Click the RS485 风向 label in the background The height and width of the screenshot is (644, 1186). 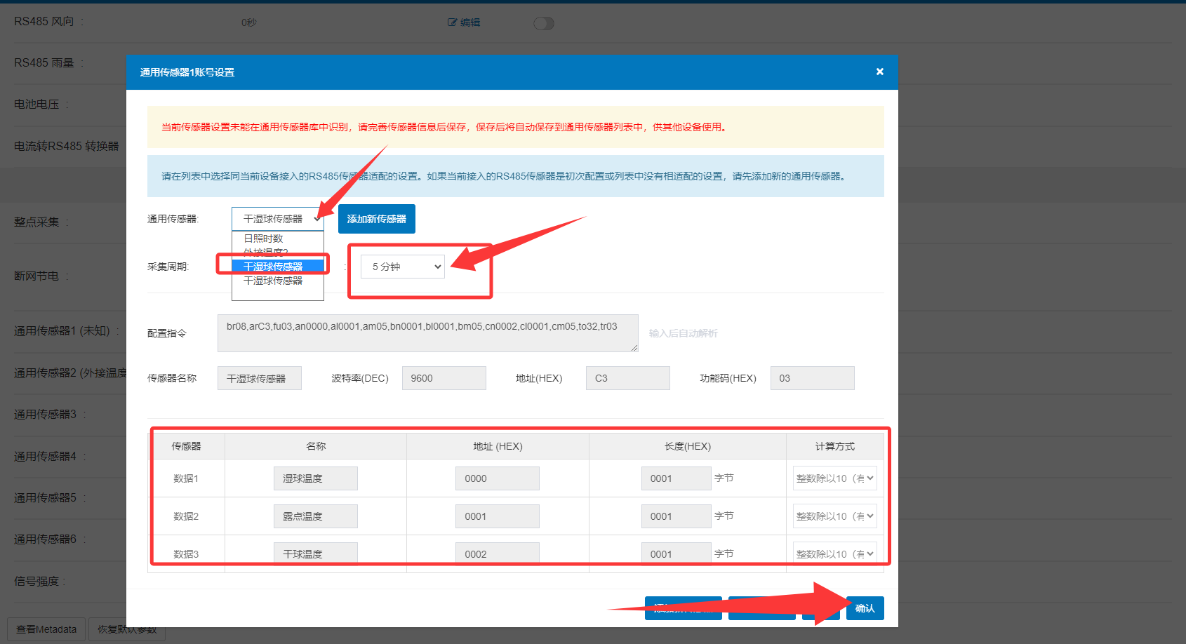point(44,22)
